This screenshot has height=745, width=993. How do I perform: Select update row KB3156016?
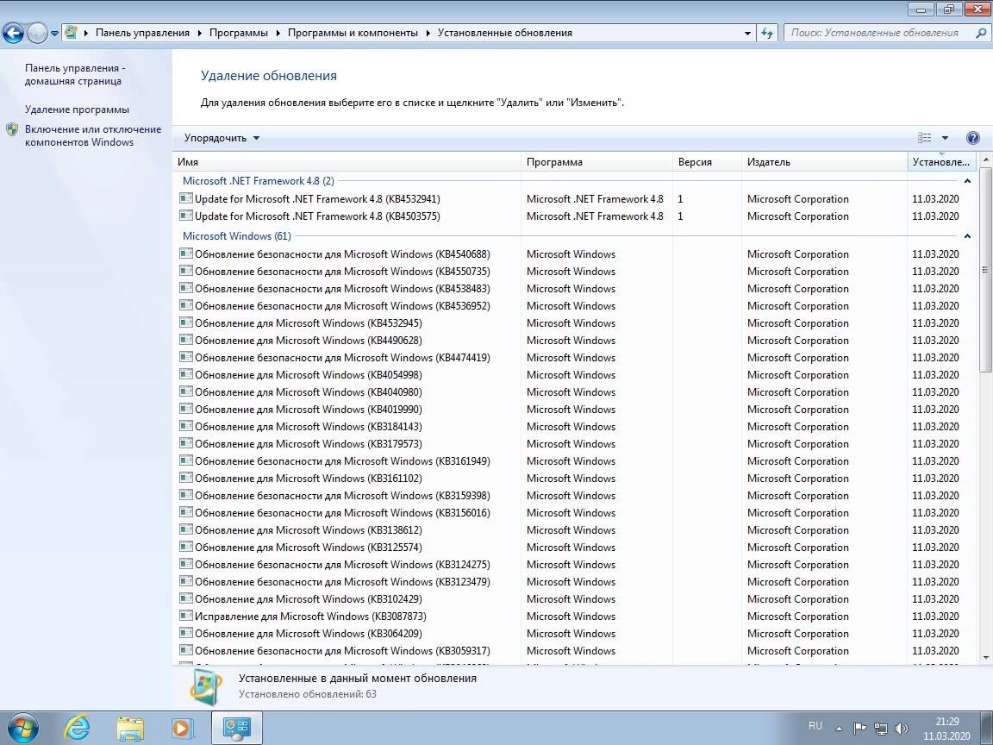pos(575,512)
